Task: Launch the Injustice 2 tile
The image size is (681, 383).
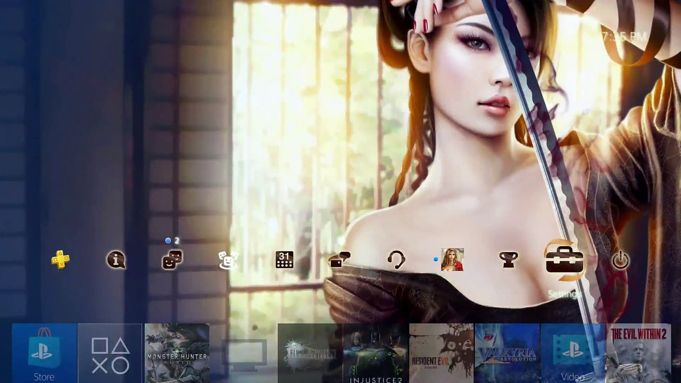Action: (x=376, y=353)
